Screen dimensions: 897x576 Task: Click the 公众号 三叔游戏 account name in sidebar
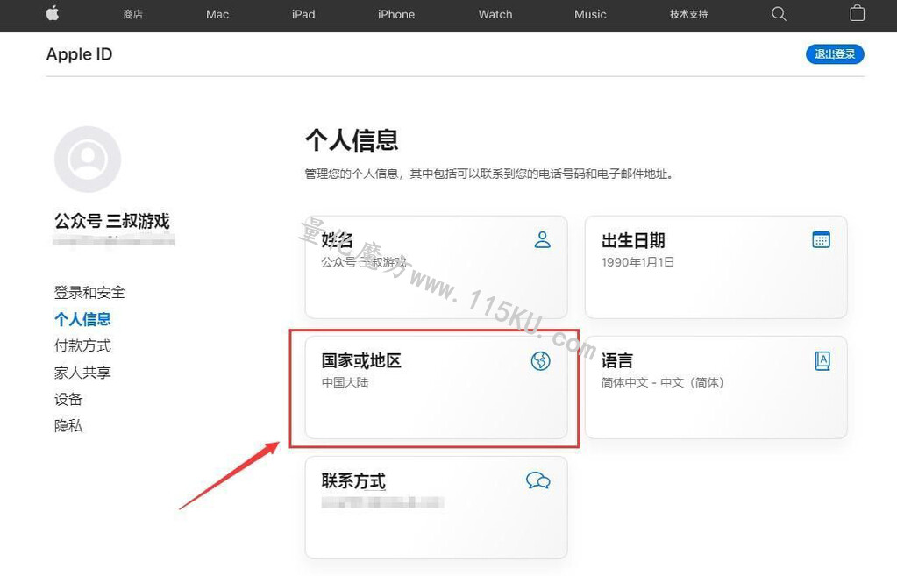tap(112, 221)
